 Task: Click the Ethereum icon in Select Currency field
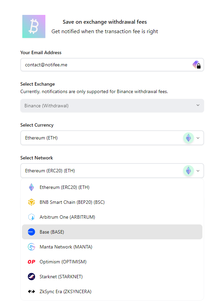189,138
